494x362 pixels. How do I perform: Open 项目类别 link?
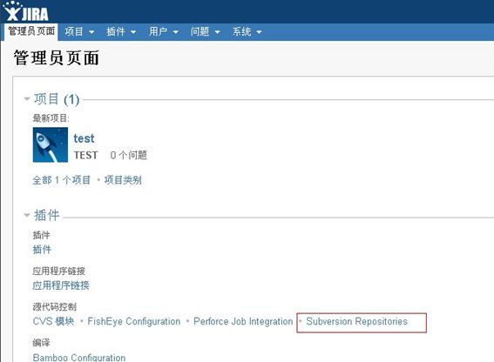[123, 180]
